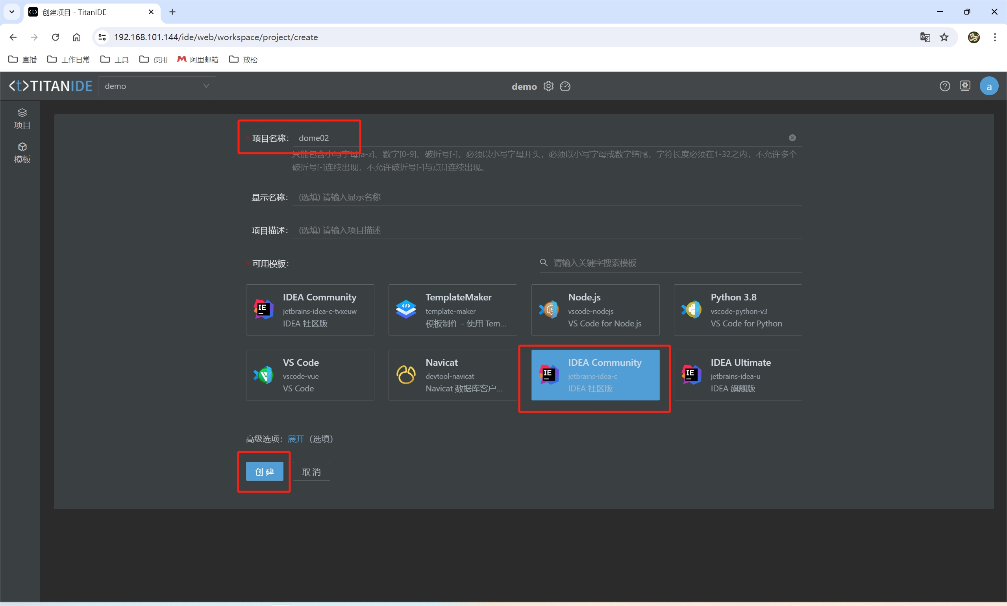Click the vscode-vue icon
The image size is (1007, 606).
[263, 375]
